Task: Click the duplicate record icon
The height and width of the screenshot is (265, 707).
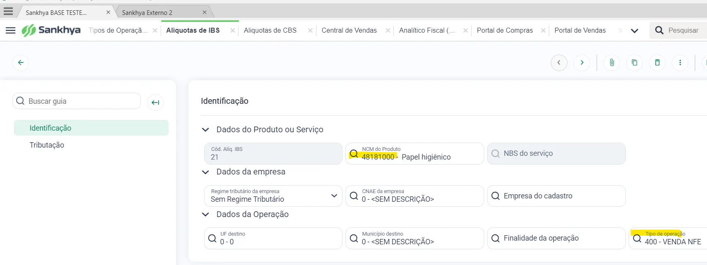Action: (x=635, y=63)
